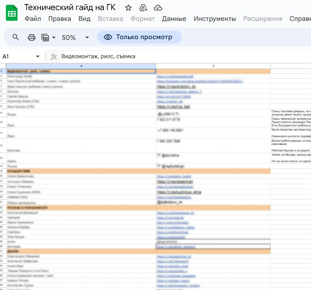Click the comment Работает быстро и не дорого
This screenshot has height=290, width=311.
pyautogui.click(x=291, y=151)
